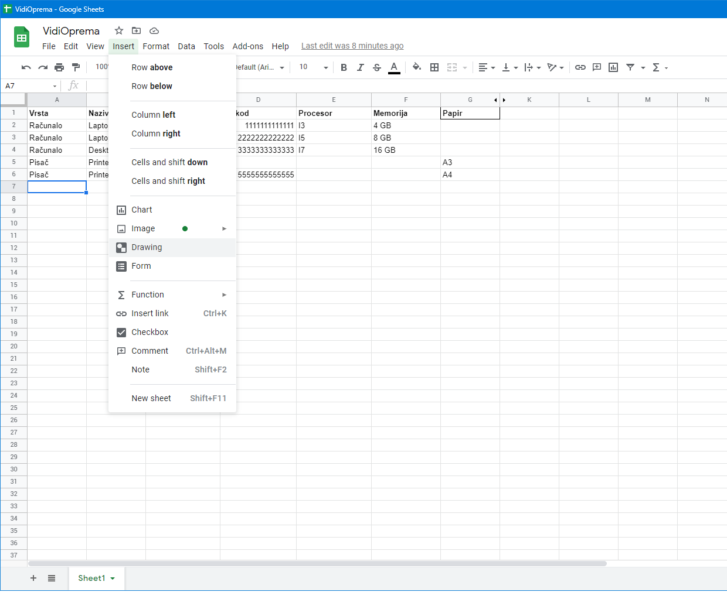Click the Name box showing A7
This screenshot has height=609, width=727.
point(29,85)
